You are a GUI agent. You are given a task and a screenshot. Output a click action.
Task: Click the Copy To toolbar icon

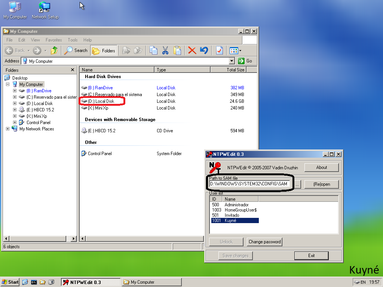click(138, 50)
